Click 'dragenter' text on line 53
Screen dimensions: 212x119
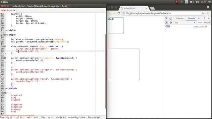click(x=17, y=104)
